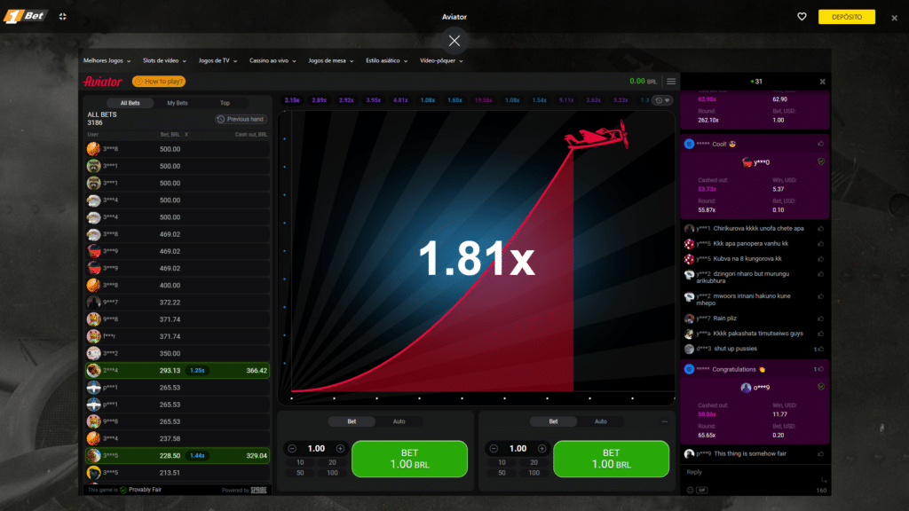Like the 'Kkk apa panopera vanhu kk' message

click(x=821, y=244)
